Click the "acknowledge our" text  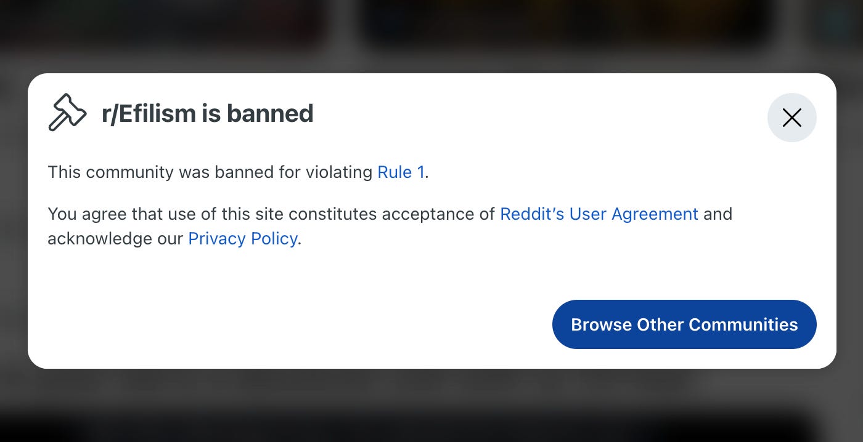115,239
